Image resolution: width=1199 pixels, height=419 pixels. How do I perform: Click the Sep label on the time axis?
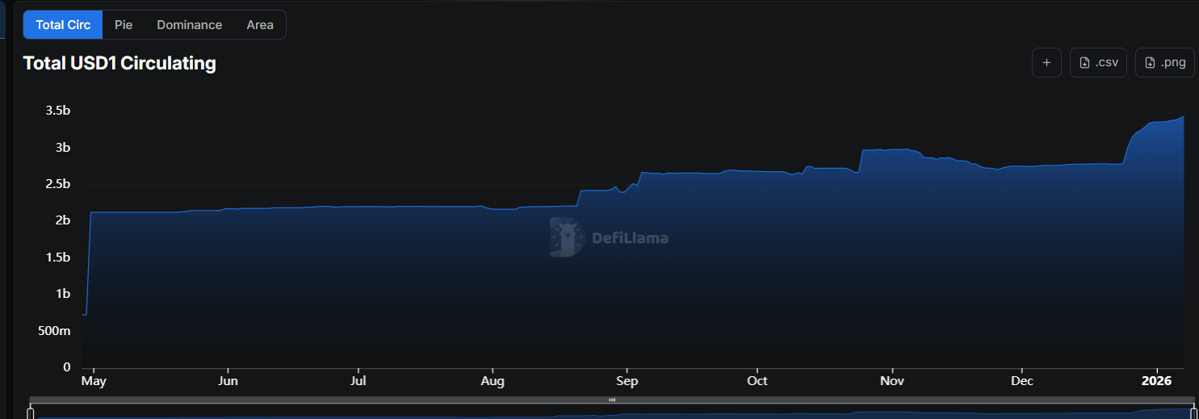tap(627, 380)
